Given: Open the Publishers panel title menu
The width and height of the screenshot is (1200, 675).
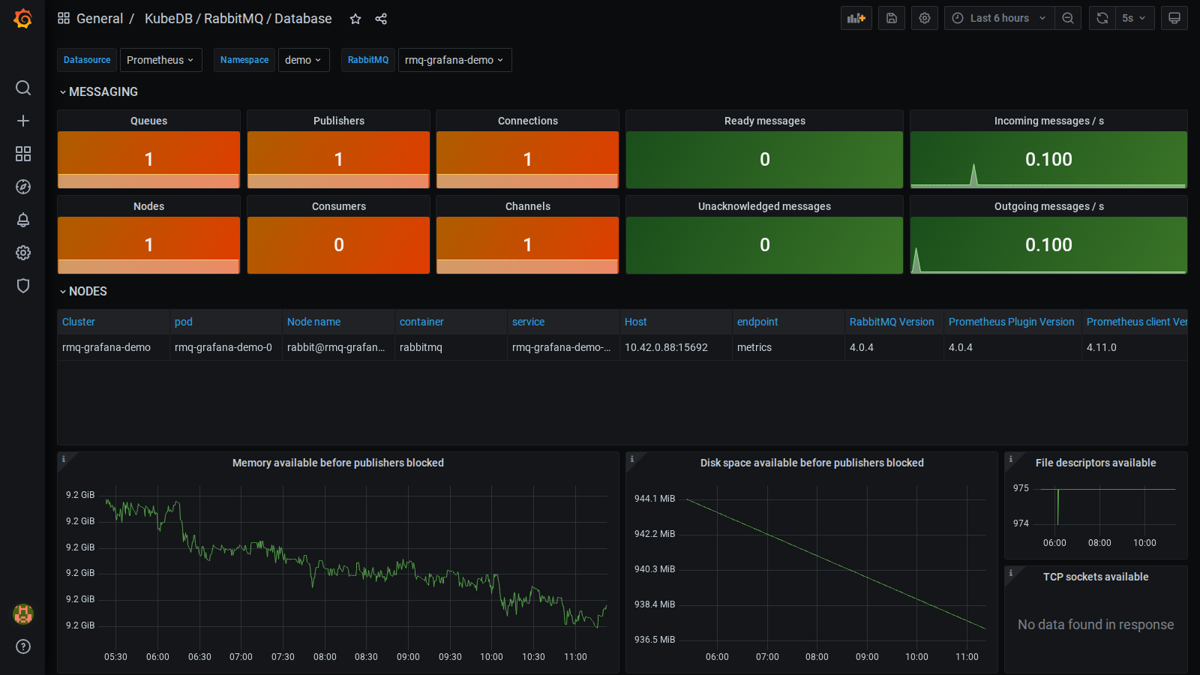Looking at the screenshot, I should pos(339,121).
